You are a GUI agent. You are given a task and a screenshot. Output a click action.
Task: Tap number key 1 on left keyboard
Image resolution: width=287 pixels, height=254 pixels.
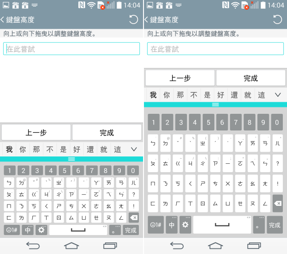pos(10,171)
